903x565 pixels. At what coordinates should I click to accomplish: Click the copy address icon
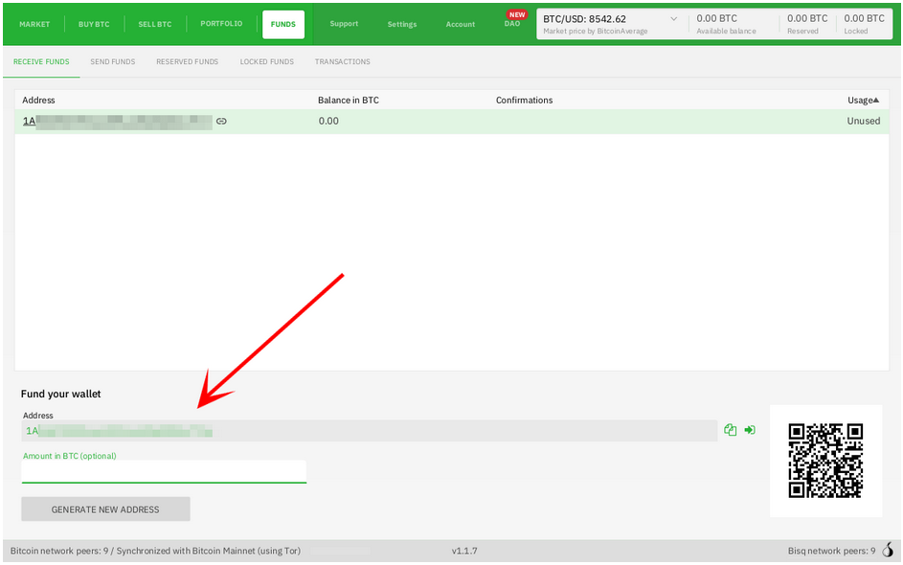(x=731, y=431)
